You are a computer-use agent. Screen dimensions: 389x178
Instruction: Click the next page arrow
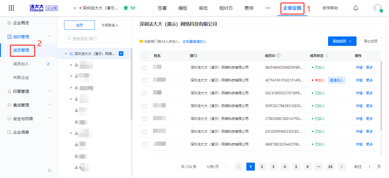[342, 167]
